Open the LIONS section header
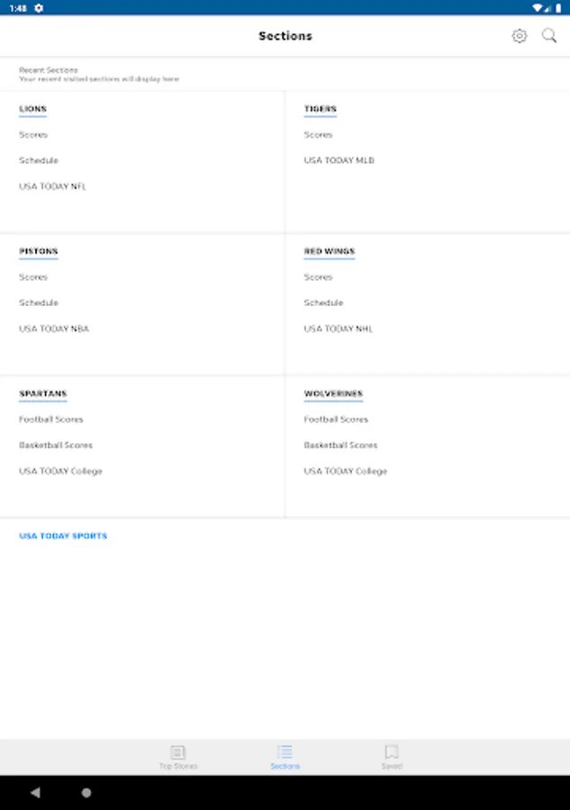The width and height of the screenshot is (570, 810). (x=33, y=109)
